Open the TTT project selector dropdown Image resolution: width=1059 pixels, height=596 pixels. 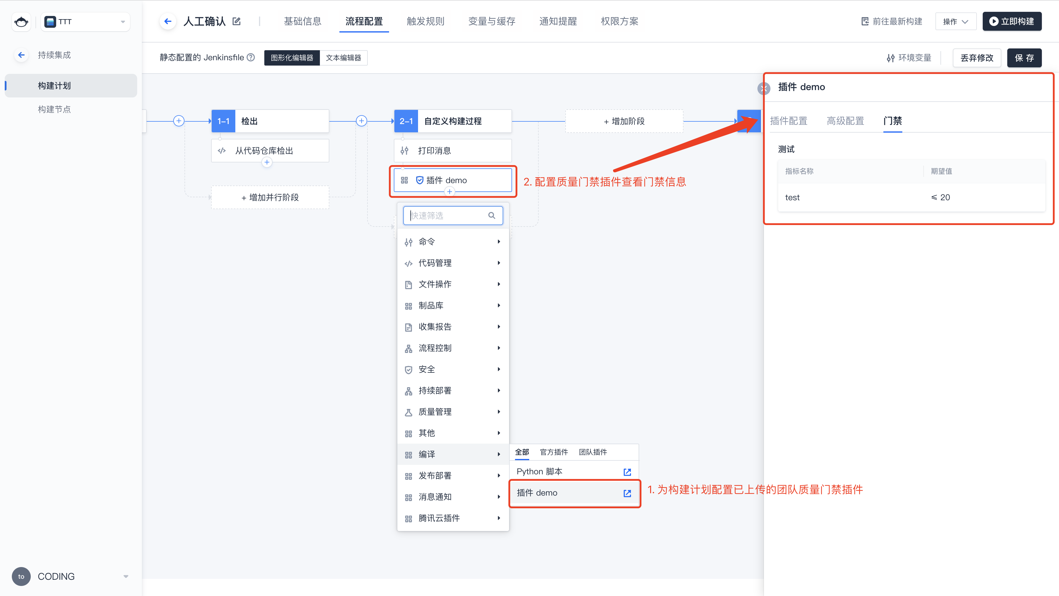click(x=85, y=22)
